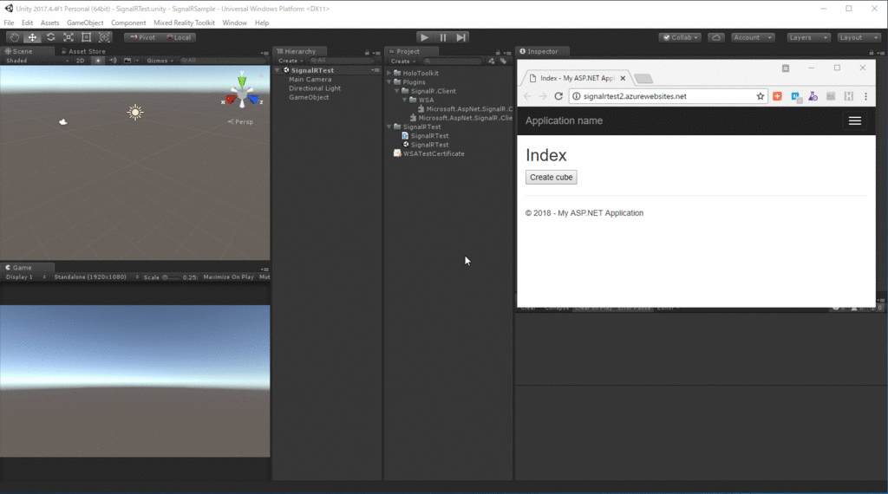Screen dimensions: 888x494
Task: Click the green Y axis cone on scene gizmo
Action: 242,81
